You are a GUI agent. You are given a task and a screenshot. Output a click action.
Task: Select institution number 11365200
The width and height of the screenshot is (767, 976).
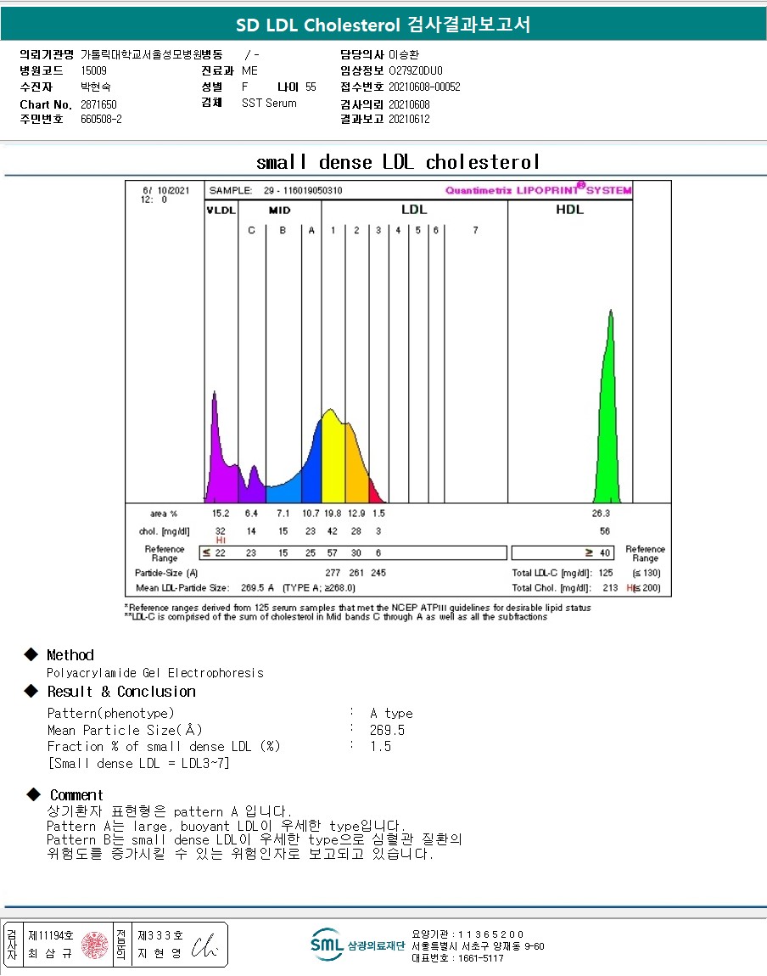pyautogui.click(x=490, y=934)
